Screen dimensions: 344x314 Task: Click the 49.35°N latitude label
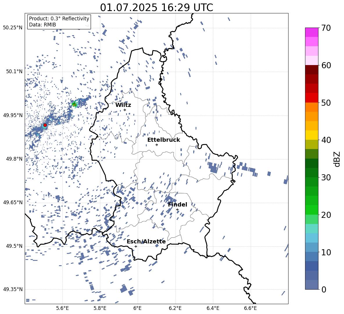coord(13,289)
